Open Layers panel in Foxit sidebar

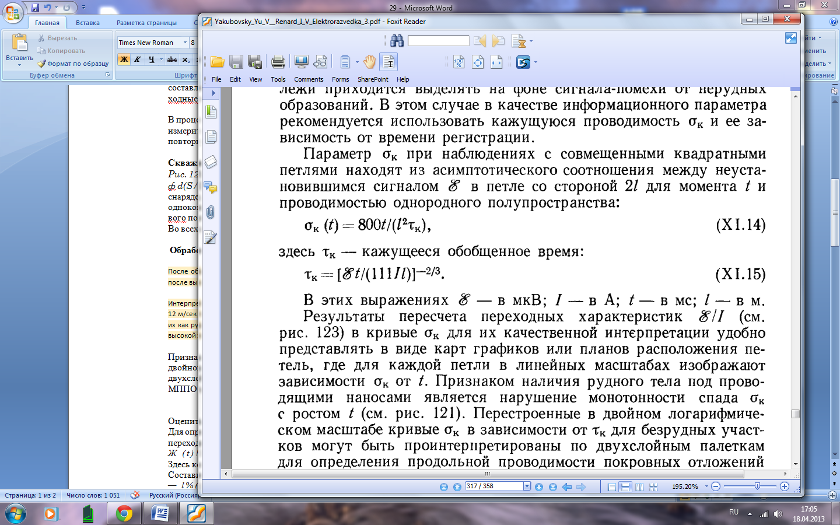coord(211,162)
